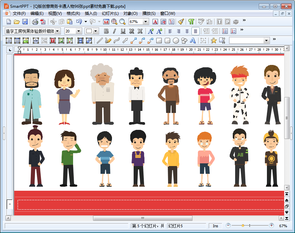The width and height of the screenshot is (295, 233).
Task: Select the freehand pencil drawing tool
Action: coord(108,41)
